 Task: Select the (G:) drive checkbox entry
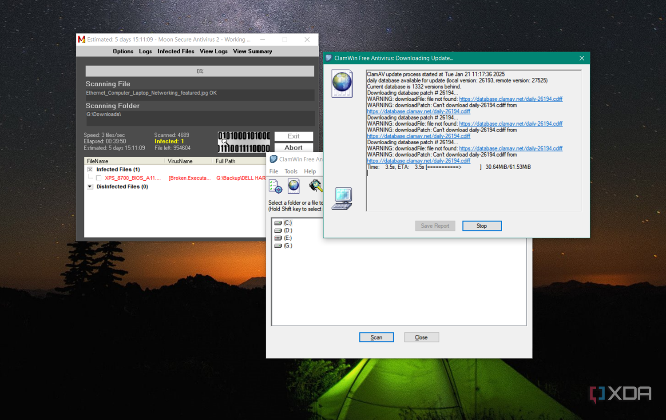point(278,246)
